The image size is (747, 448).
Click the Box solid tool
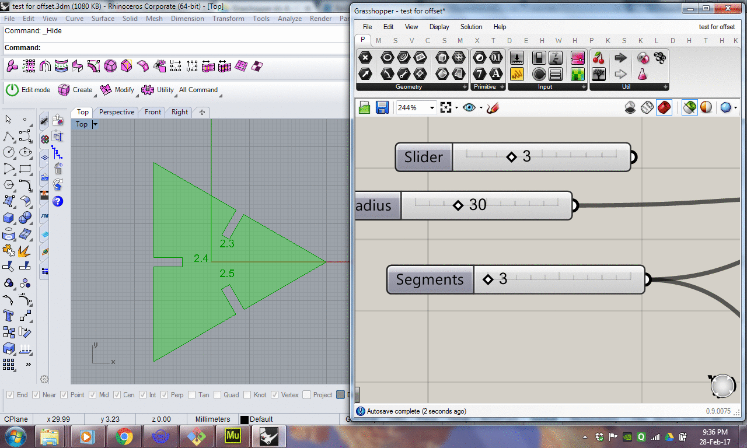pyautogui.click(x=9, y=218)
